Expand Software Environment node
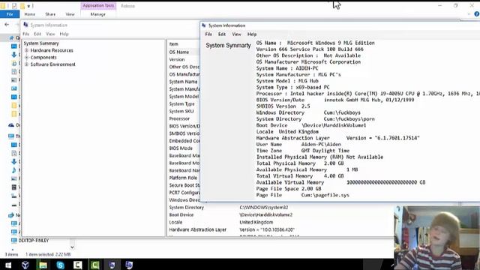 [27, 64]
